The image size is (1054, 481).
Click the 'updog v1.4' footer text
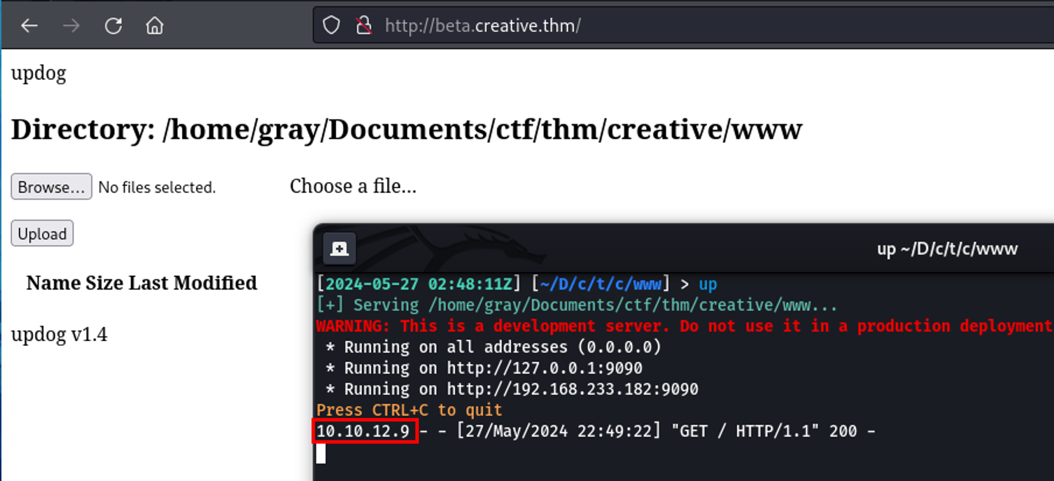click(x=59, y=334)
